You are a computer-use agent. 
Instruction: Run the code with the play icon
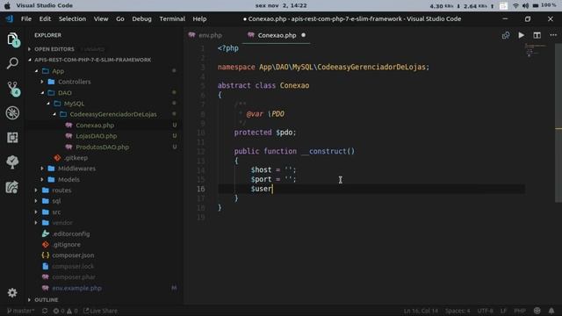[521, 35]
